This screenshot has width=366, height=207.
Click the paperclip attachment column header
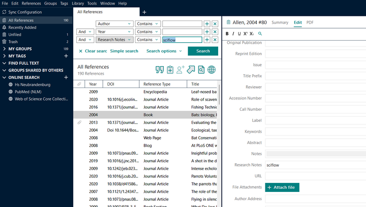pos(79,84)
